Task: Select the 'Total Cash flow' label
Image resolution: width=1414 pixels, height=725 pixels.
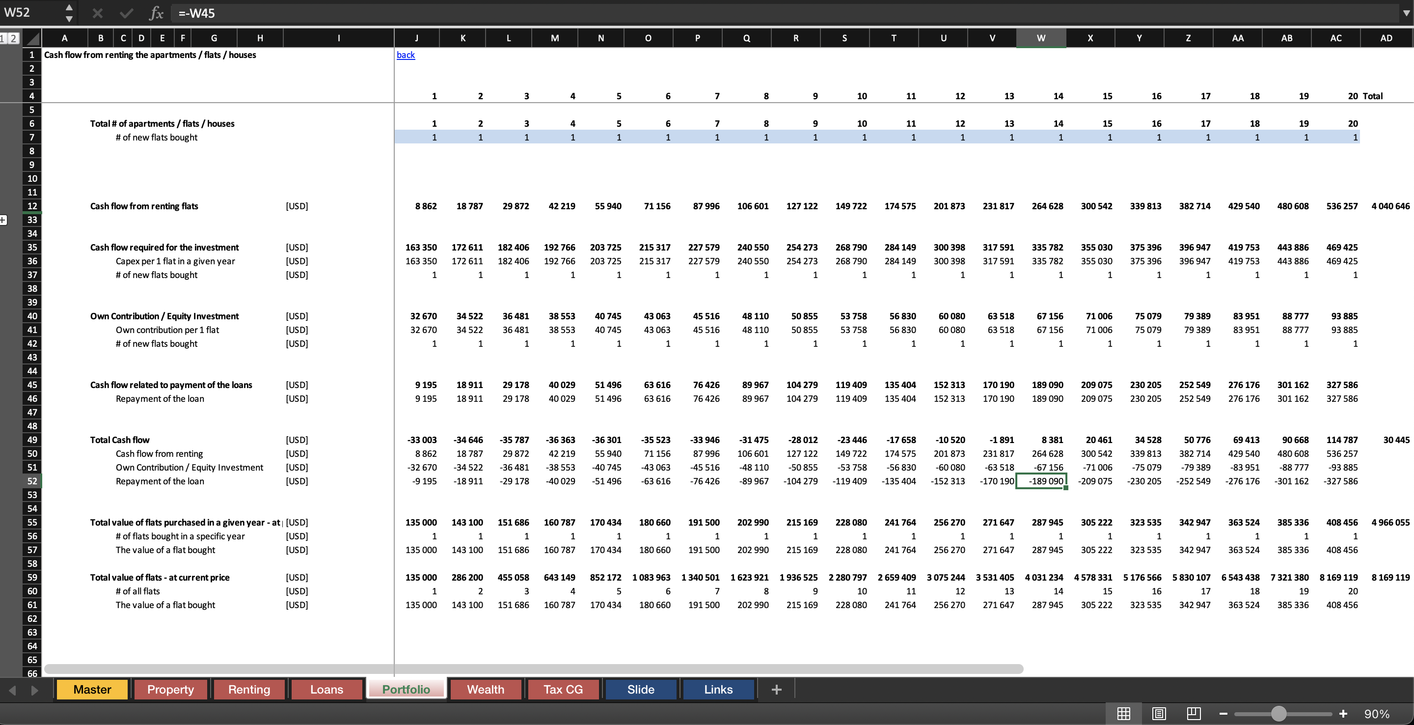Action: coord(120,440)
